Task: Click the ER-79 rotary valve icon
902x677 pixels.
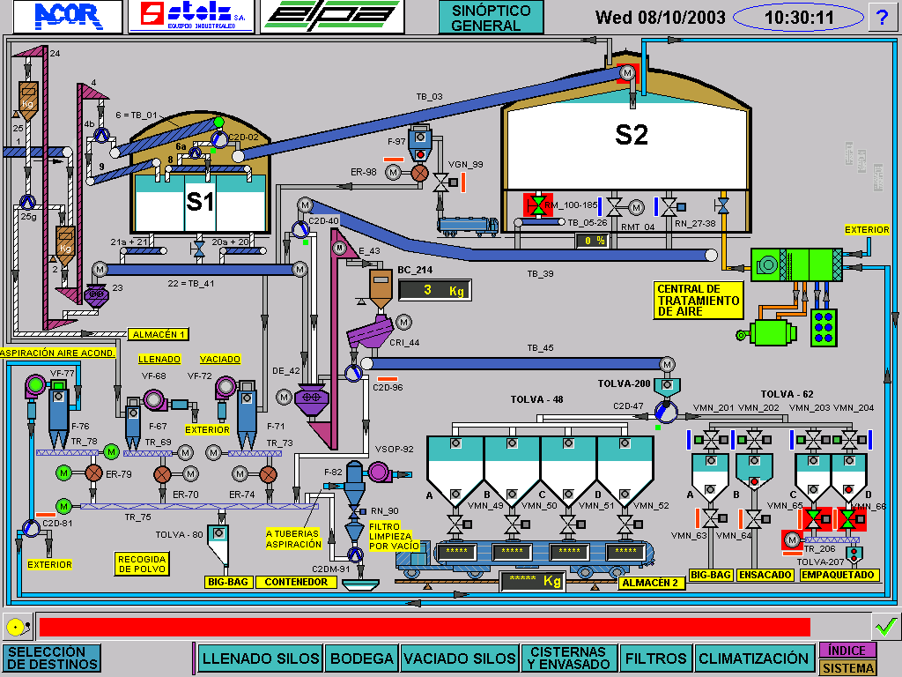Action: click(x=92, y=473)
